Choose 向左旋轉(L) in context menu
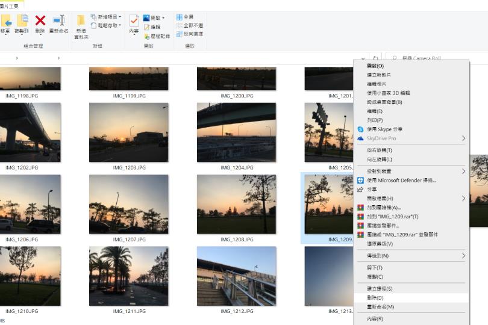488x325 pixels. pos(411,159)
